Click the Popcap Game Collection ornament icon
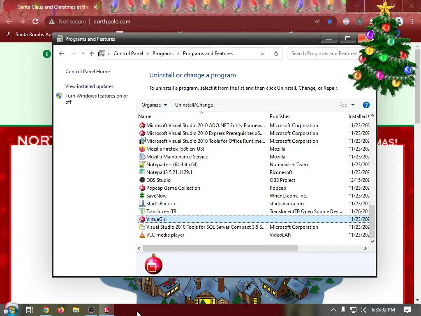 [142, 188]
